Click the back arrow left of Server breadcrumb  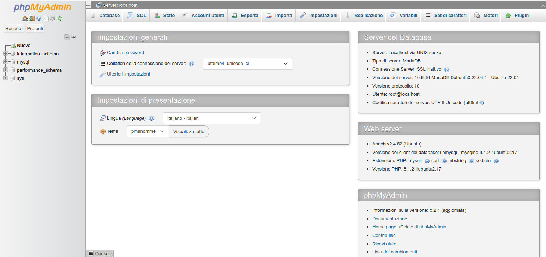point(89,5)
